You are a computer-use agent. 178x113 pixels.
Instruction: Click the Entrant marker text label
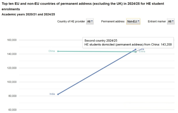tap(157, 22)
